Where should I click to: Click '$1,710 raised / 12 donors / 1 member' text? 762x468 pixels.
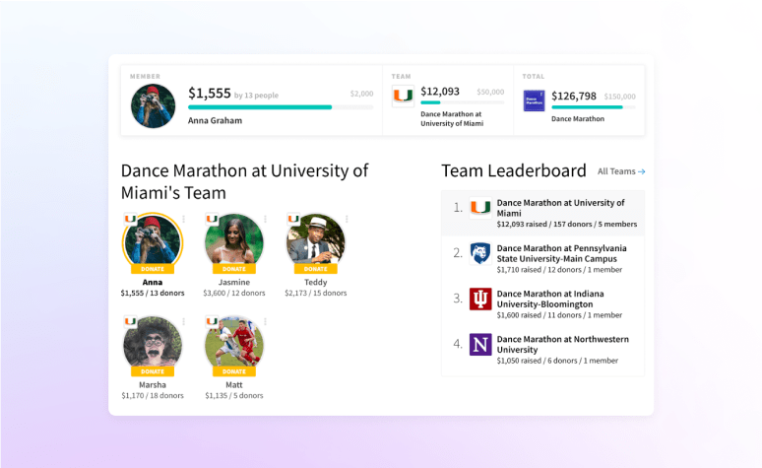click(x=559, y=270)
